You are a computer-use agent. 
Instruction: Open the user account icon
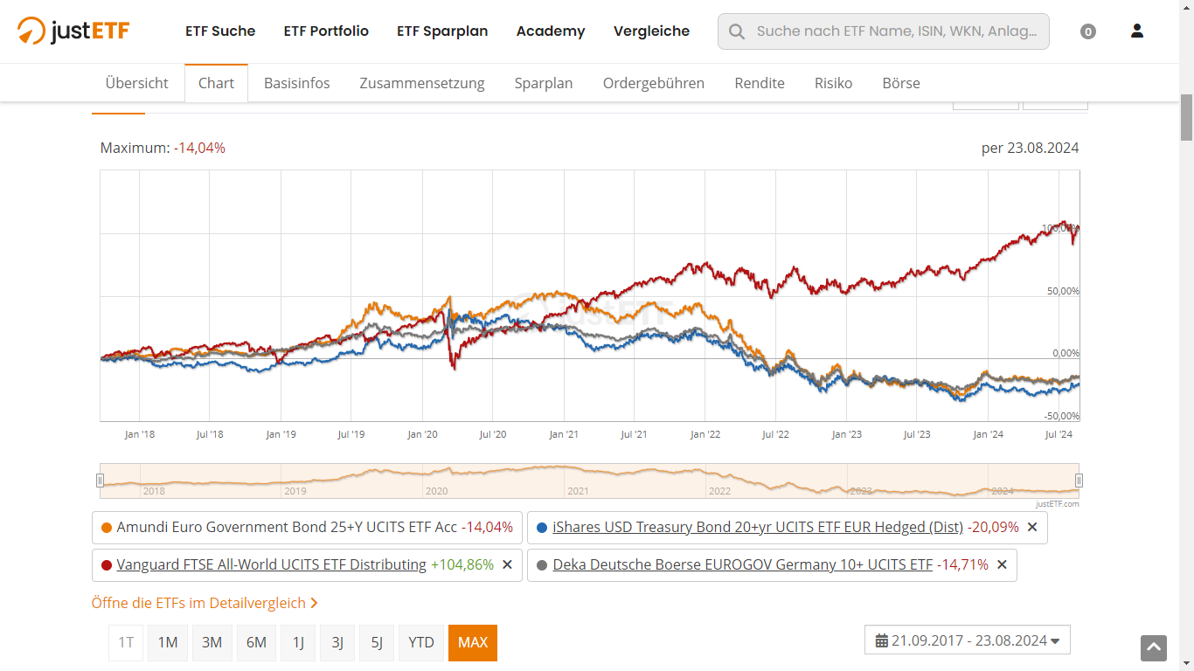tap(1137, 31)
